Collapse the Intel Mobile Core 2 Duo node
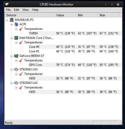Screen dimensions: 125x129 11,38
